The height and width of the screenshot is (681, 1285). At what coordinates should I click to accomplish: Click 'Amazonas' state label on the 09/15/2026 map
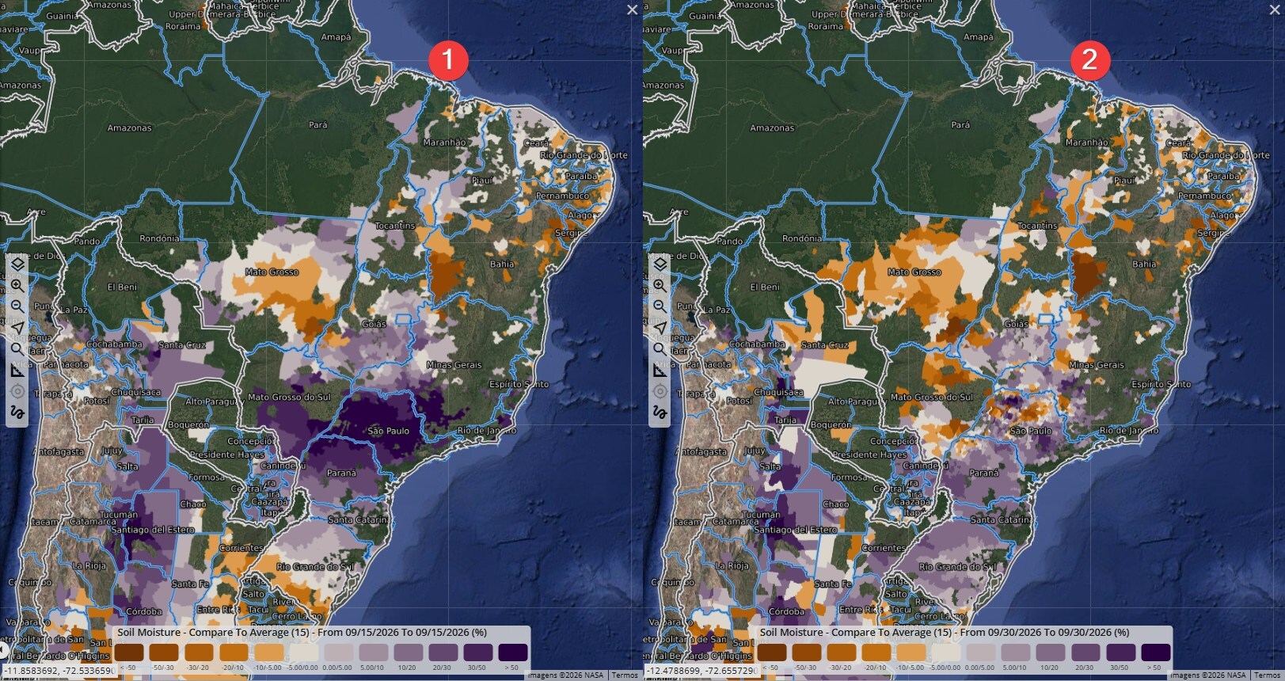click(x=129, y=127)
